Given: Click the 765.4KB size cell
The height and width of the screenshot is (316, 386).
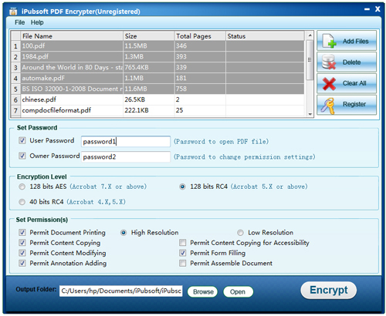Looking at the screenshot, I should [x=148, y=68].
